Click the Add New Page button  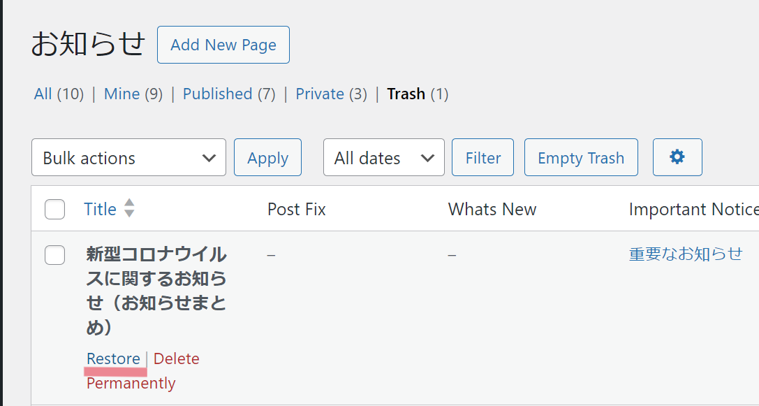coord(223,45)
